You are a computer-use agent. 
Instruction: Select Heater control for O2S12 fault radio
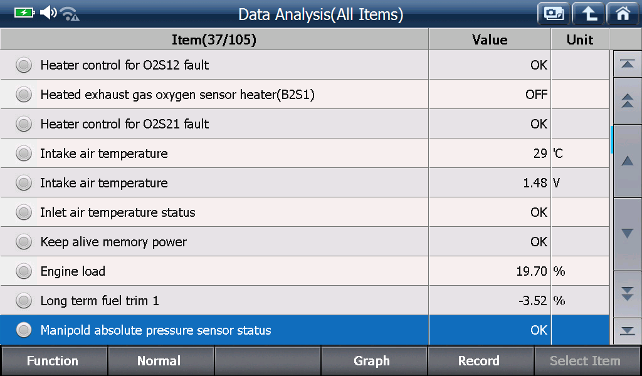(24, 65)
